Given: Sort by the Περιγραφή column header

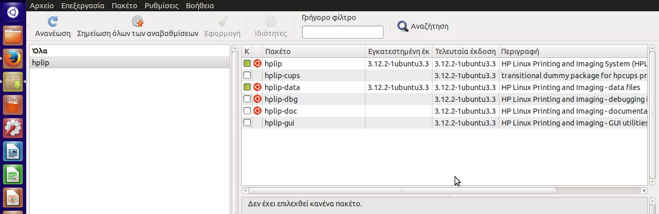Looking at the screenshot, I should coord(573,51).
